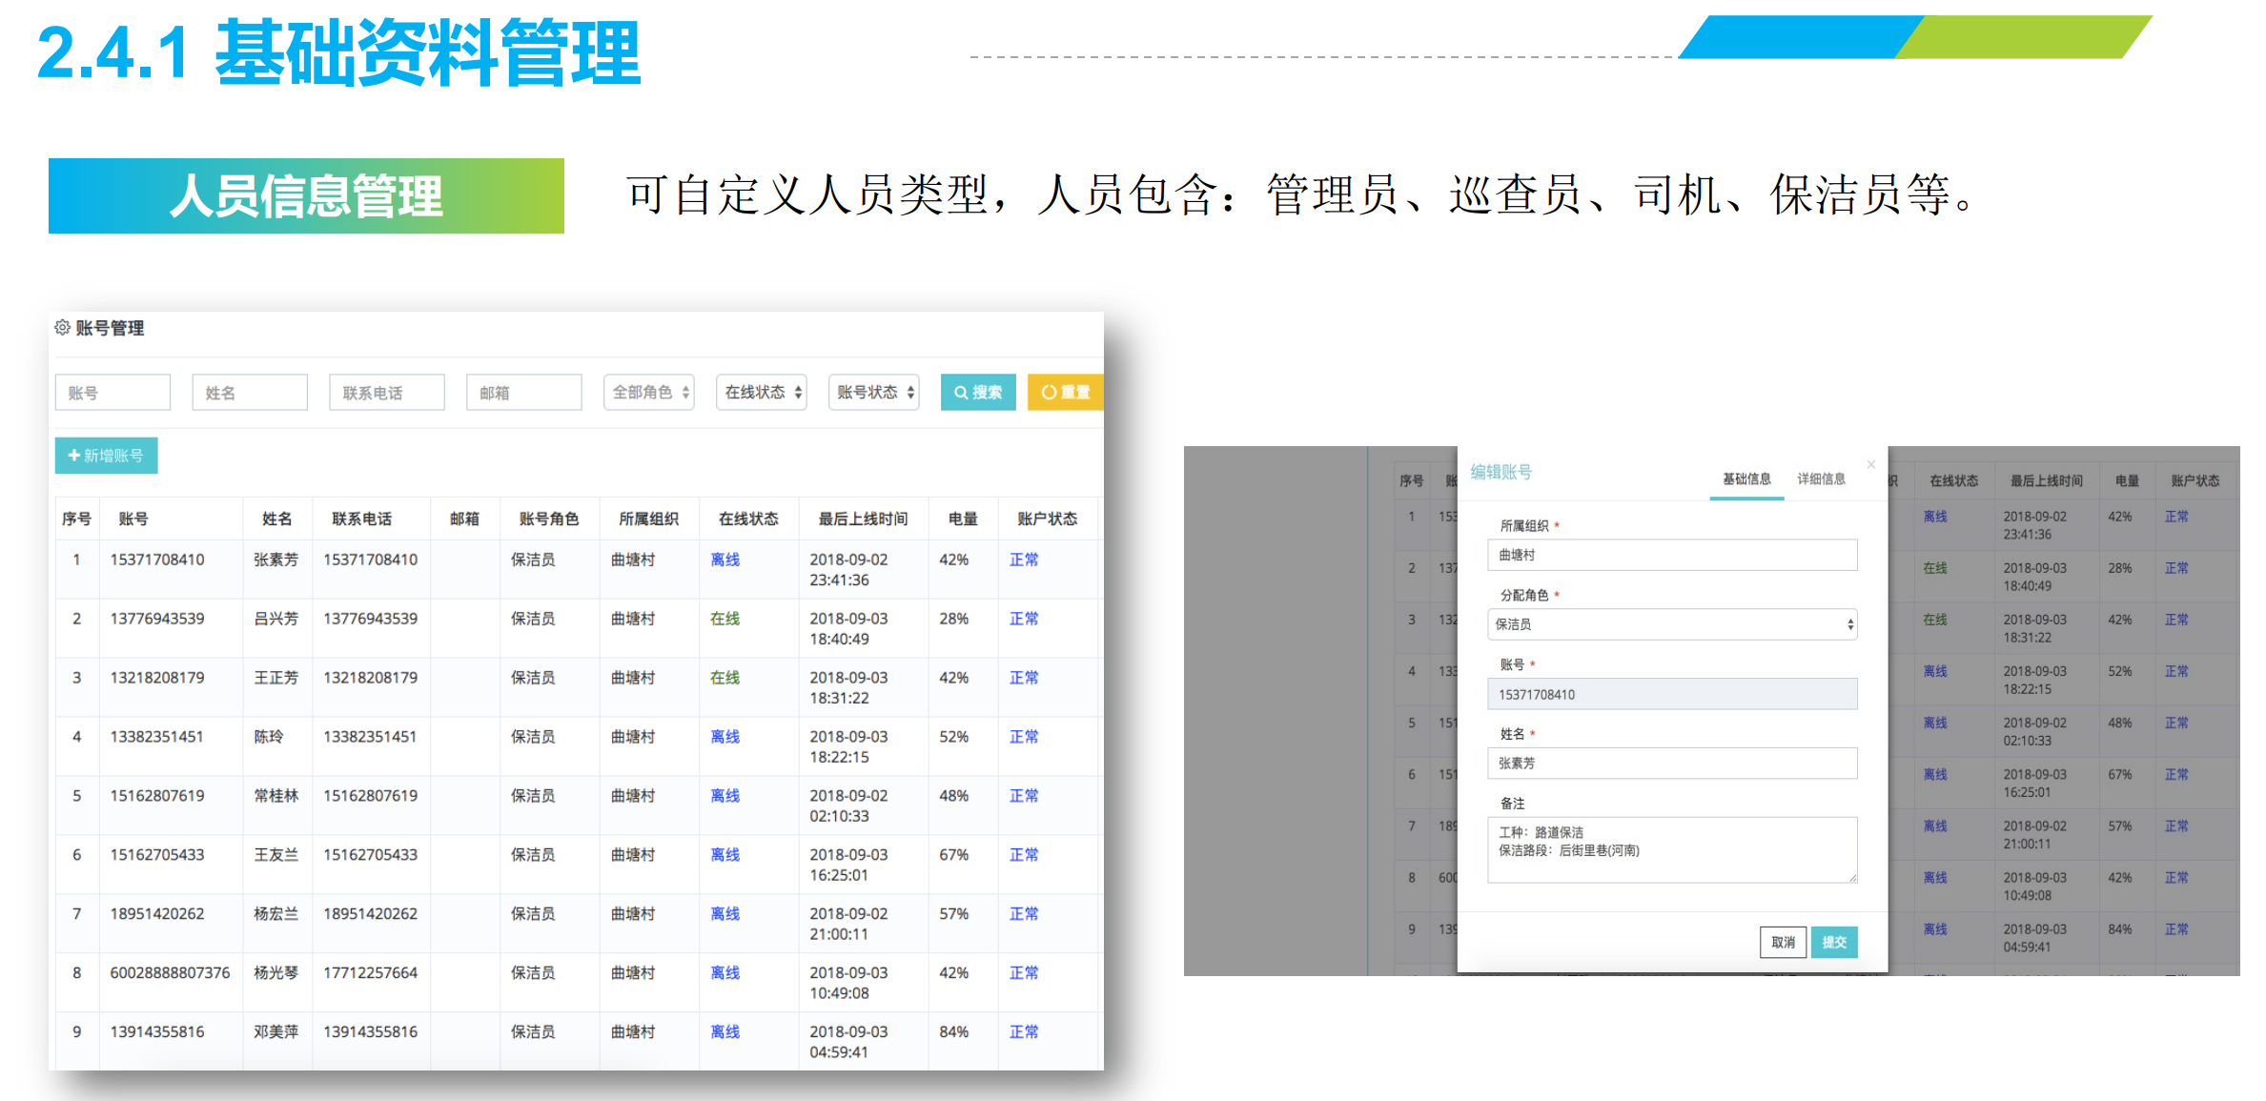Click the orange 重置 reset button
Viewport: 2266px width, 1101px height.
(1065, 392)
